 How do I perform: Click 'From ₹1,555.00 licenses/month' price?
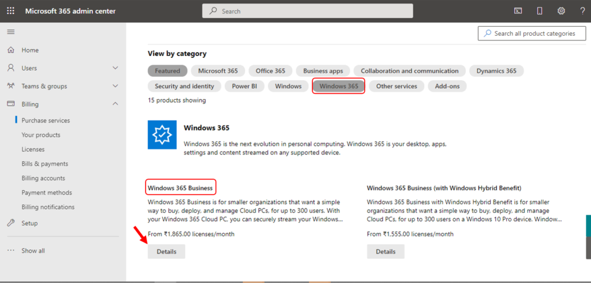pos(410,234)
